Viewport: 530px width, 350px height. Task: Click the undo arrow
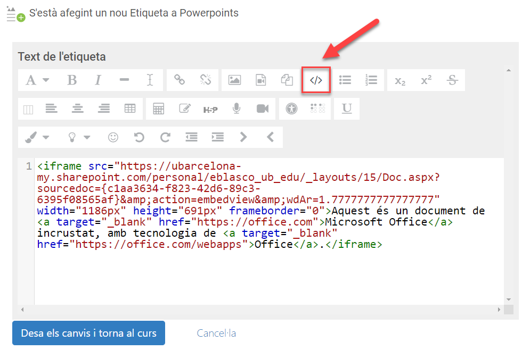point(139,137)
